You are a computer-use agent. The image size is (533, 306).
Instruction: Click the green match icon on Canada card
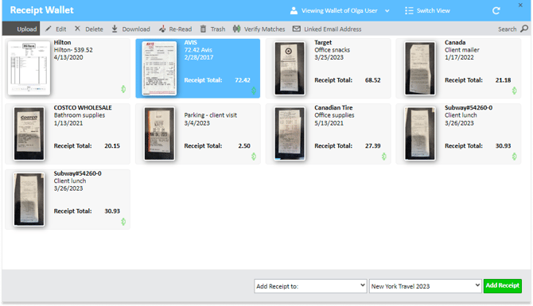(514, 91)
